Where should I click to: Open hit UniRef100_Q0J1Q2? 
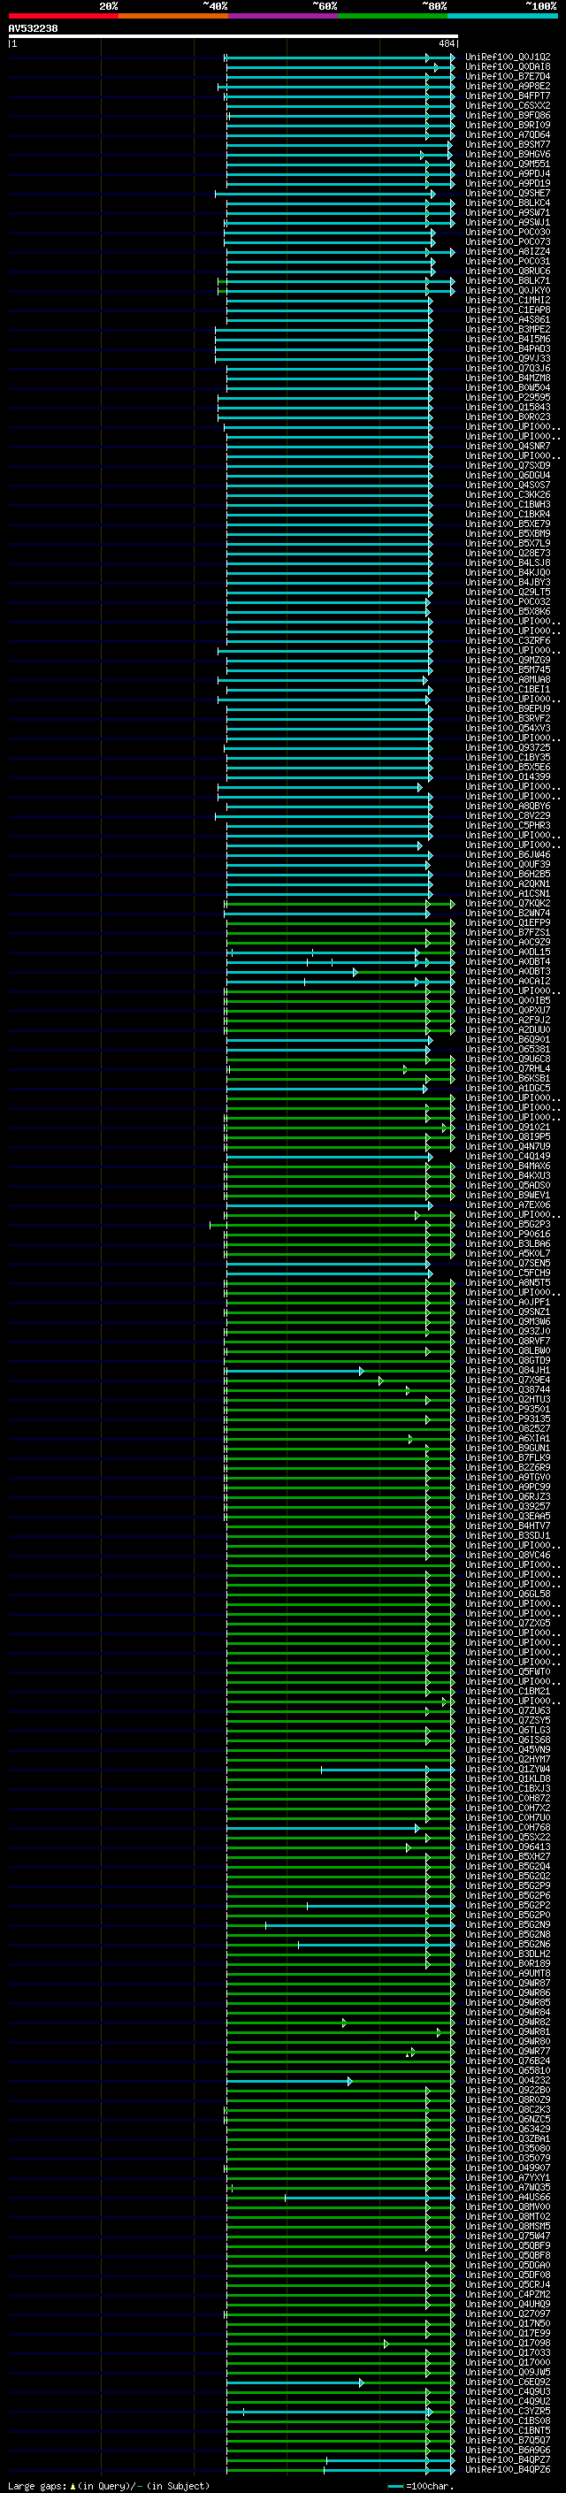(x=508, y=57)
